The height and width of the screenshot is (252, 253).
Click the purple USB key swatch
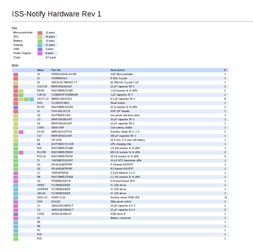pyautogui.click(x=40, y=49)
